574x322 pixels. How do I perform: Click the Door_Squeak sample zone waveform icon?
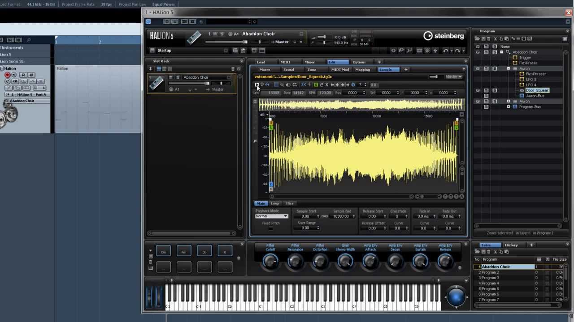click(522, 90)
